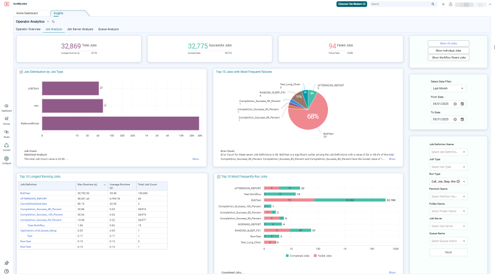Expand the Select Date Filter dropdown
This screenshot has height=278, width=495.
coord(448,88)
